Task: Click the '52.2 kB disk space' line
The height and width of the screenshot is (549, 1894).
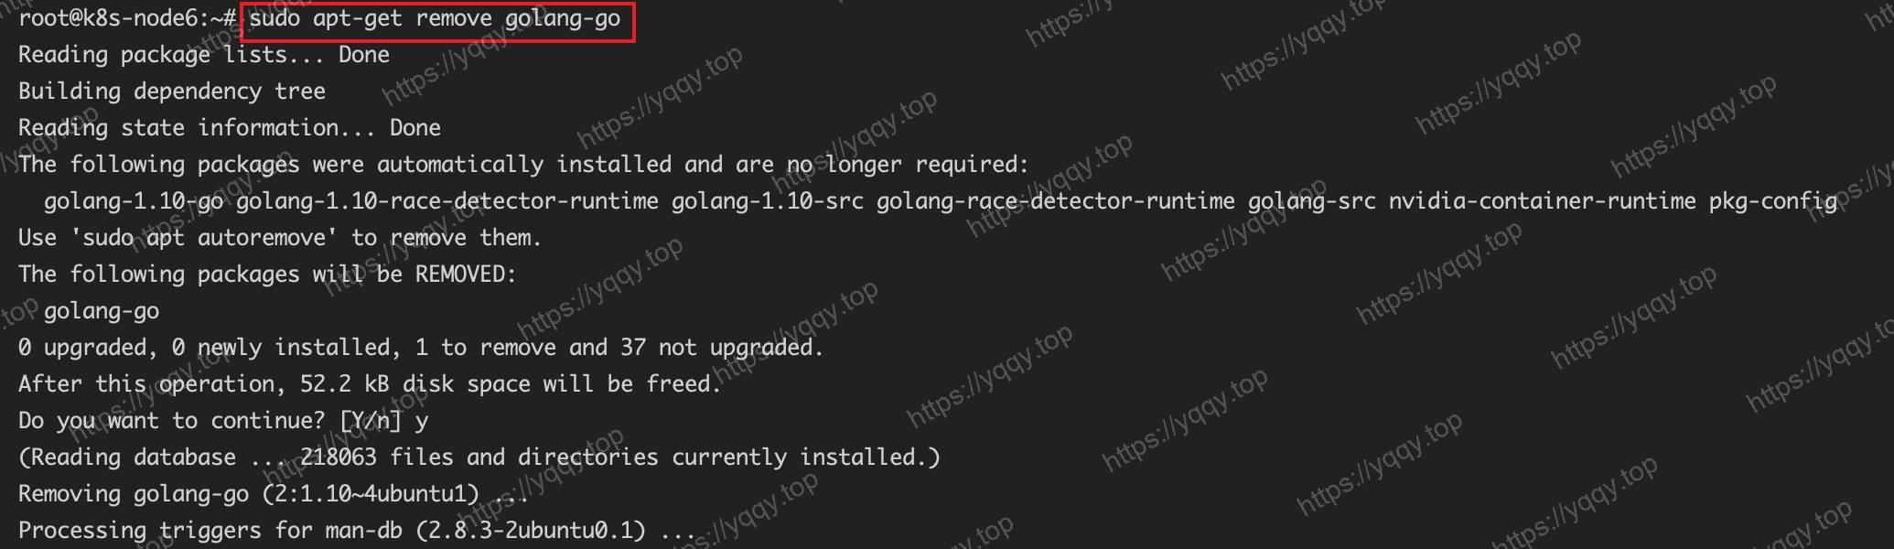Action: (x=371, y=384)
